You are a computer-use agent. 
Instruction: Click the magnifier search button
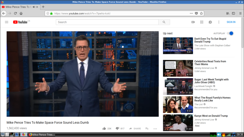164,22
